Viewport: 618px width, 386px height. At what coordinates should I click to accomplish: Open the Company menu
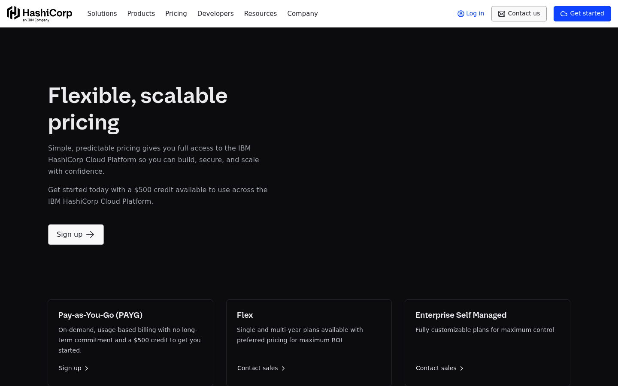pos(303,14)
